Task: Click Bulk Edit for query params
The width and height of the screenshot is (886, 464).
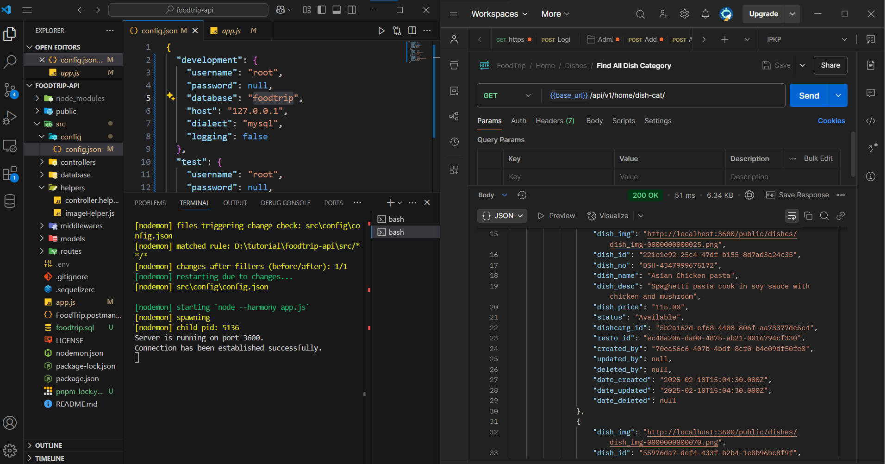Action: [x=818, y=158]
